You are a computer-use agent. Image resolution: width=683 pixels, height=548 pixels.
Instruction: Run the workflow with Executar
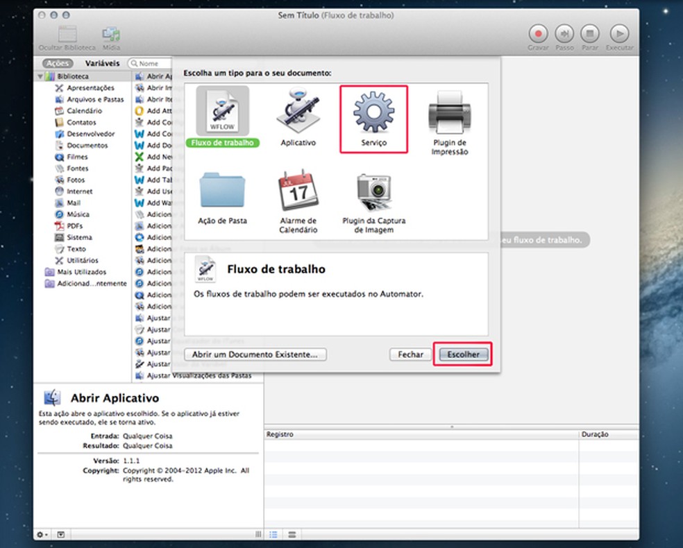tap(618, 35)
